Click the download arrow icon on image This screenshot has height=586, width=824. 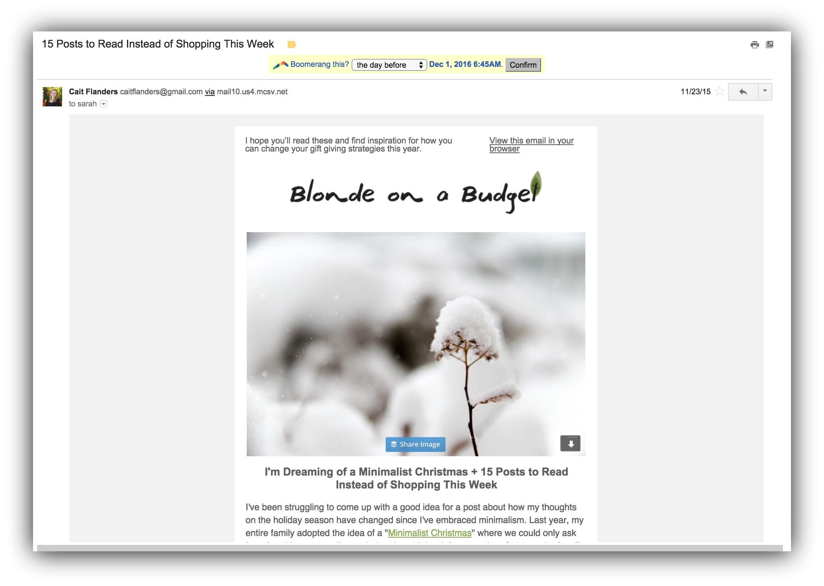pos(570,444)
